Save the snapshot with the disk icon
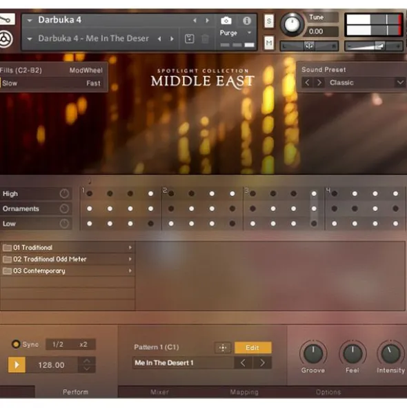The width and height of the screenshot is (407, 408). (x=189, y=39)
